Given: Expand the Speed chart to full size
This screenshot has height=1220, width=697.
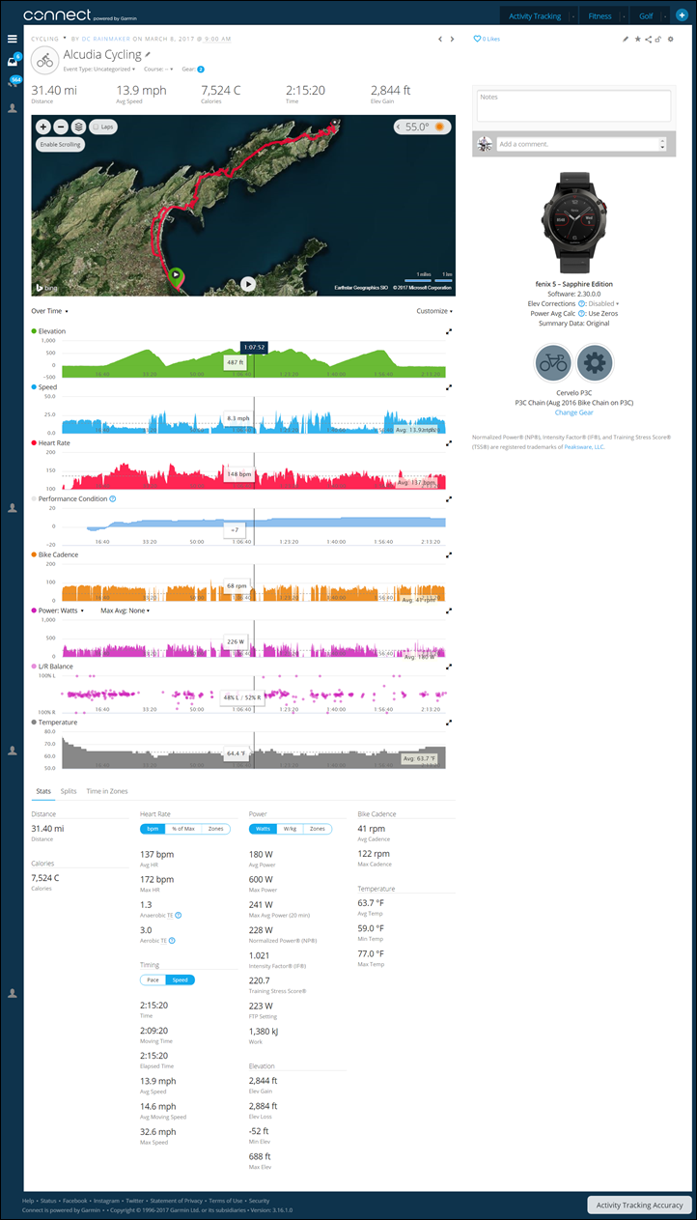Looking at the screenshot, I should [x=450, y=387].
